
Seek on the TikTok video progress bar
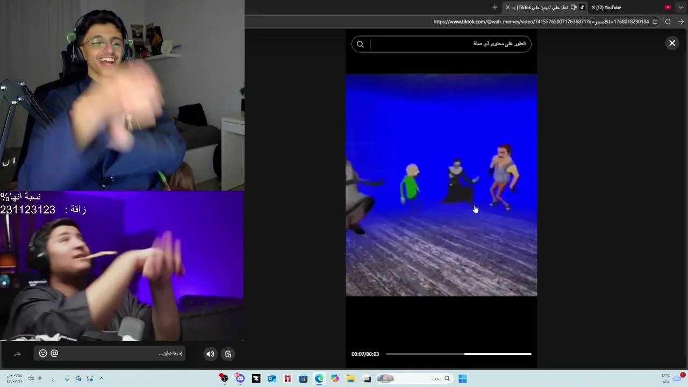pyautogui.click(x=458, y=354)
